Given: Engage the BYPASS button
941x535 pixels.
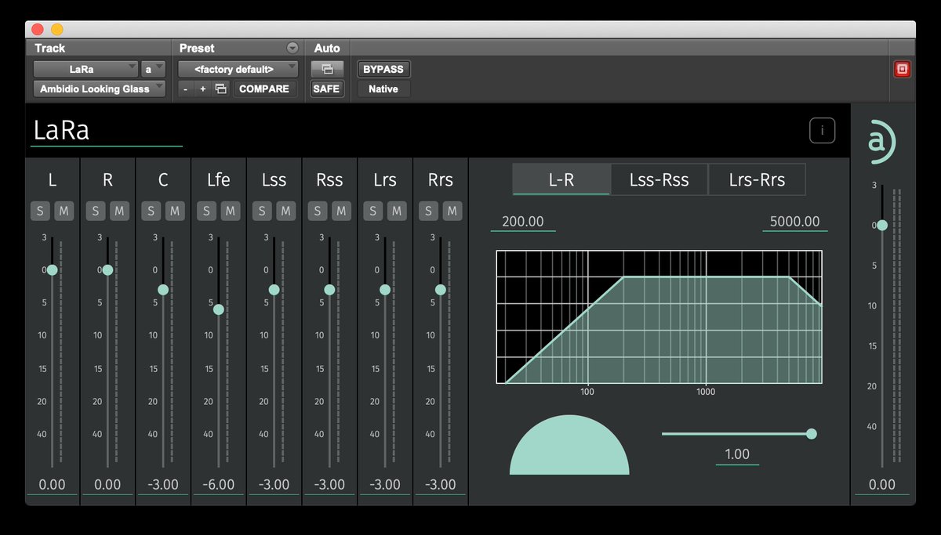Looking at the screenshot, I should coord(383,69).
